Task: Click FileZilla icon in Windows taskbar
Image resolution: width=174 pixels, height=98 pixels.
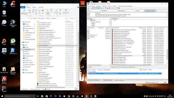Action: [x=86, y=96]
